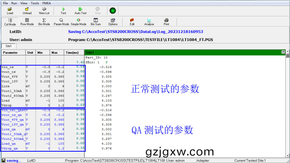The width and height of the screenshot is (290, 163).
Task: Click the green status indicator light
Action: coord(113,11)
